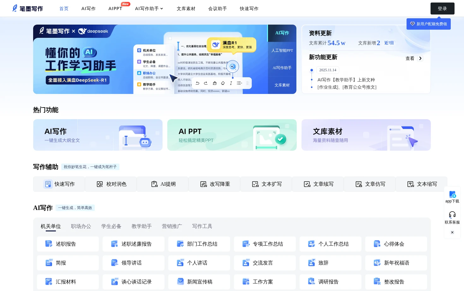Click the 个人讲话 template icon

[180, 263]
